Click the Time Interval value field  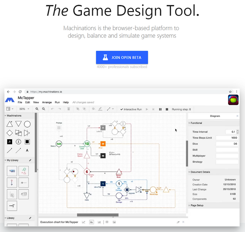231,132
